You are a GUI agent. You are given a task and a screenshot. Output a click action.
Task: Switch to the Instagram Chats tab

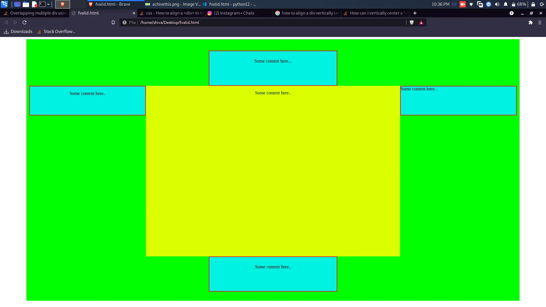coord(234,13)
